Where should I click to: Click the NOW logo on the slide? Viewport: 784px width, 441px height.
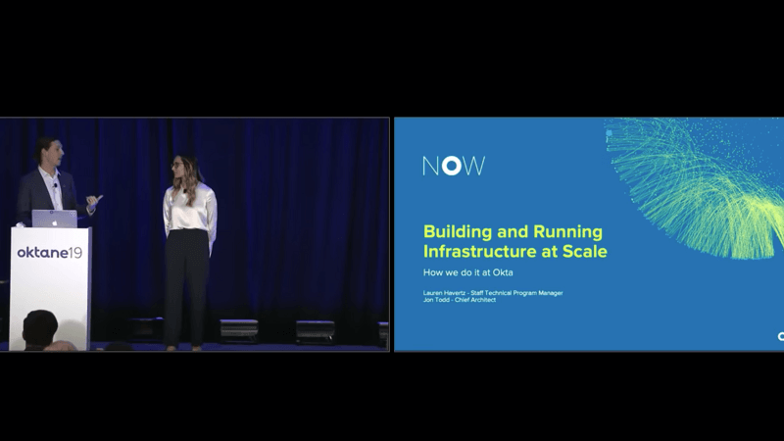click(x=453, y=166)
